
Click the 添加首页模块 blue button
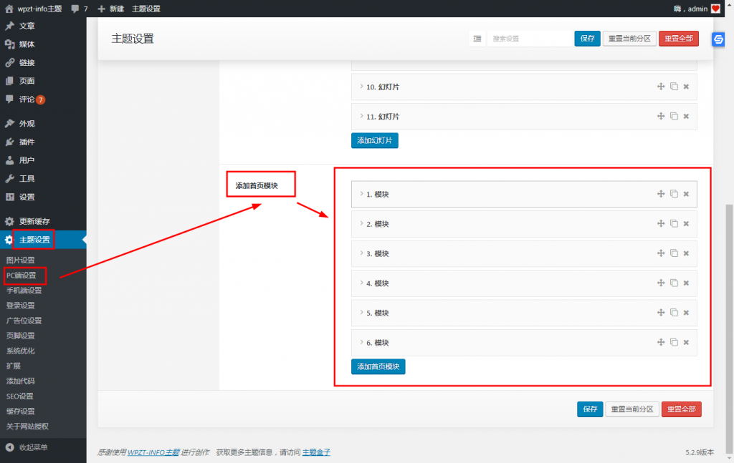pos(378,366)
